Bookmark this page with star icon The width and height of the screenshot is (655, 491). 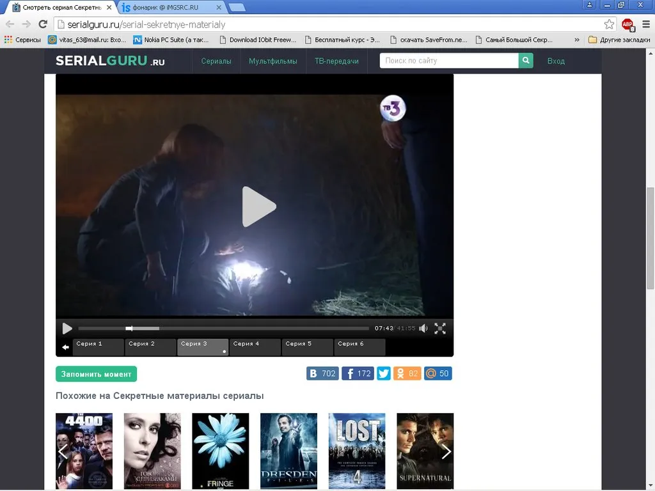click(609, 24)
